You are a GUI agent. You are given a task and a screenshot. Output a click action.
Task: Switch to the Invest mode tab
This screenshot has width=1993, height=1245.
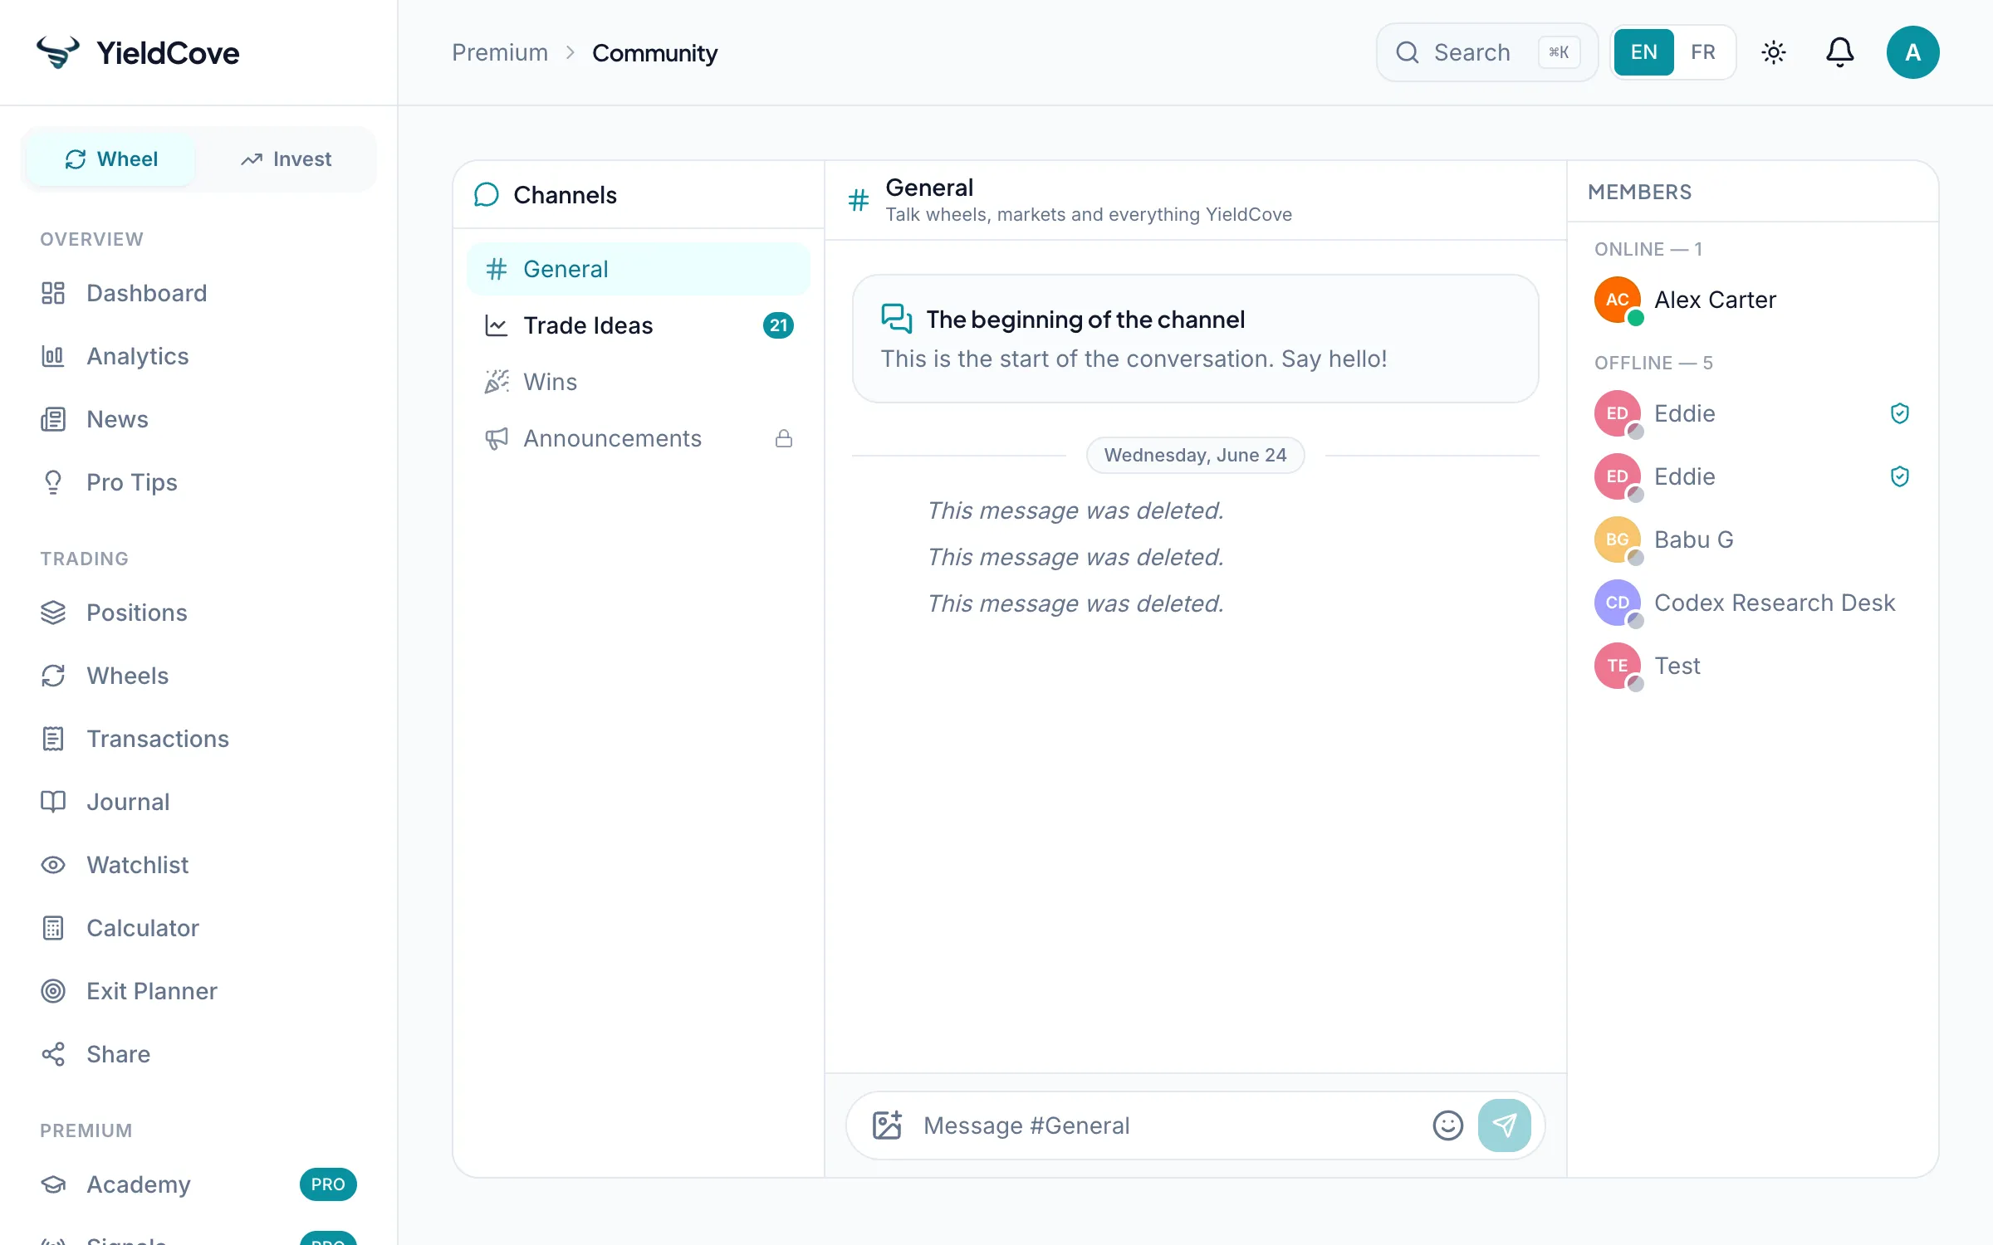286,159
